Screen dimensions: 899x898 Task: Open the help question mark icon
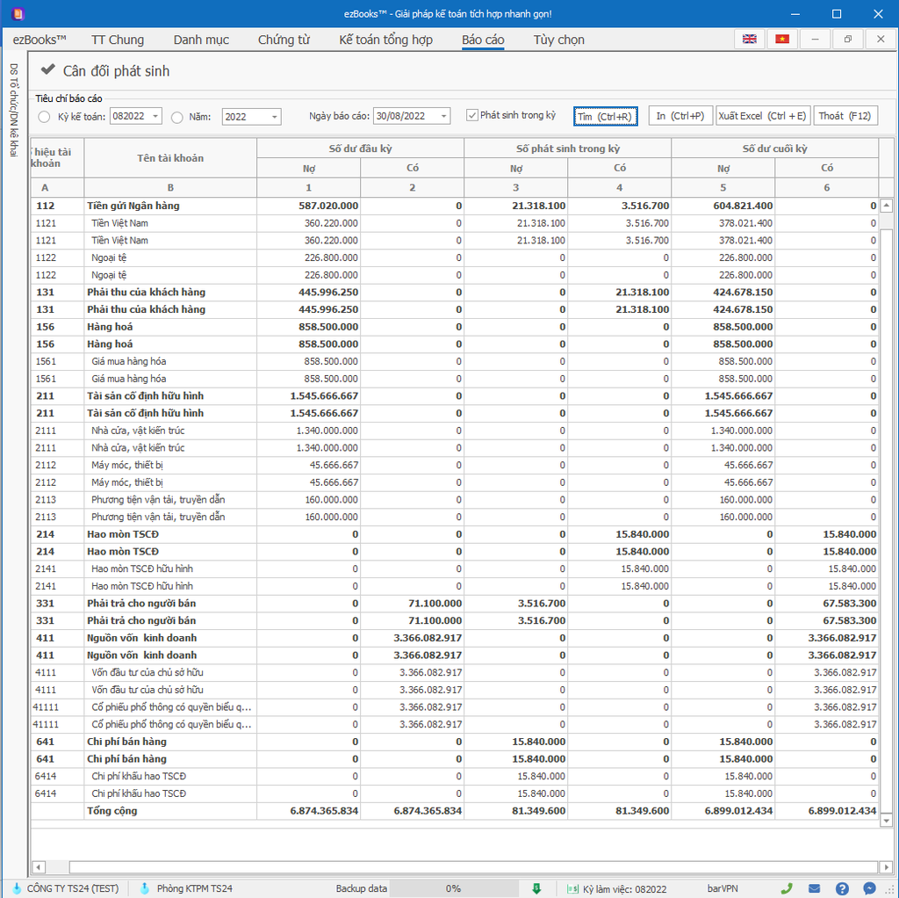coord(842,888)
